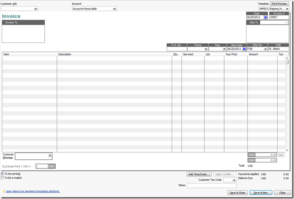Click the Add Time/Costs button

199,174
